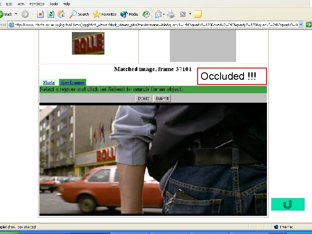Click the gray square toolbar icon
Viewport: 312px width, 234px height.
click(x=183, y=14)
